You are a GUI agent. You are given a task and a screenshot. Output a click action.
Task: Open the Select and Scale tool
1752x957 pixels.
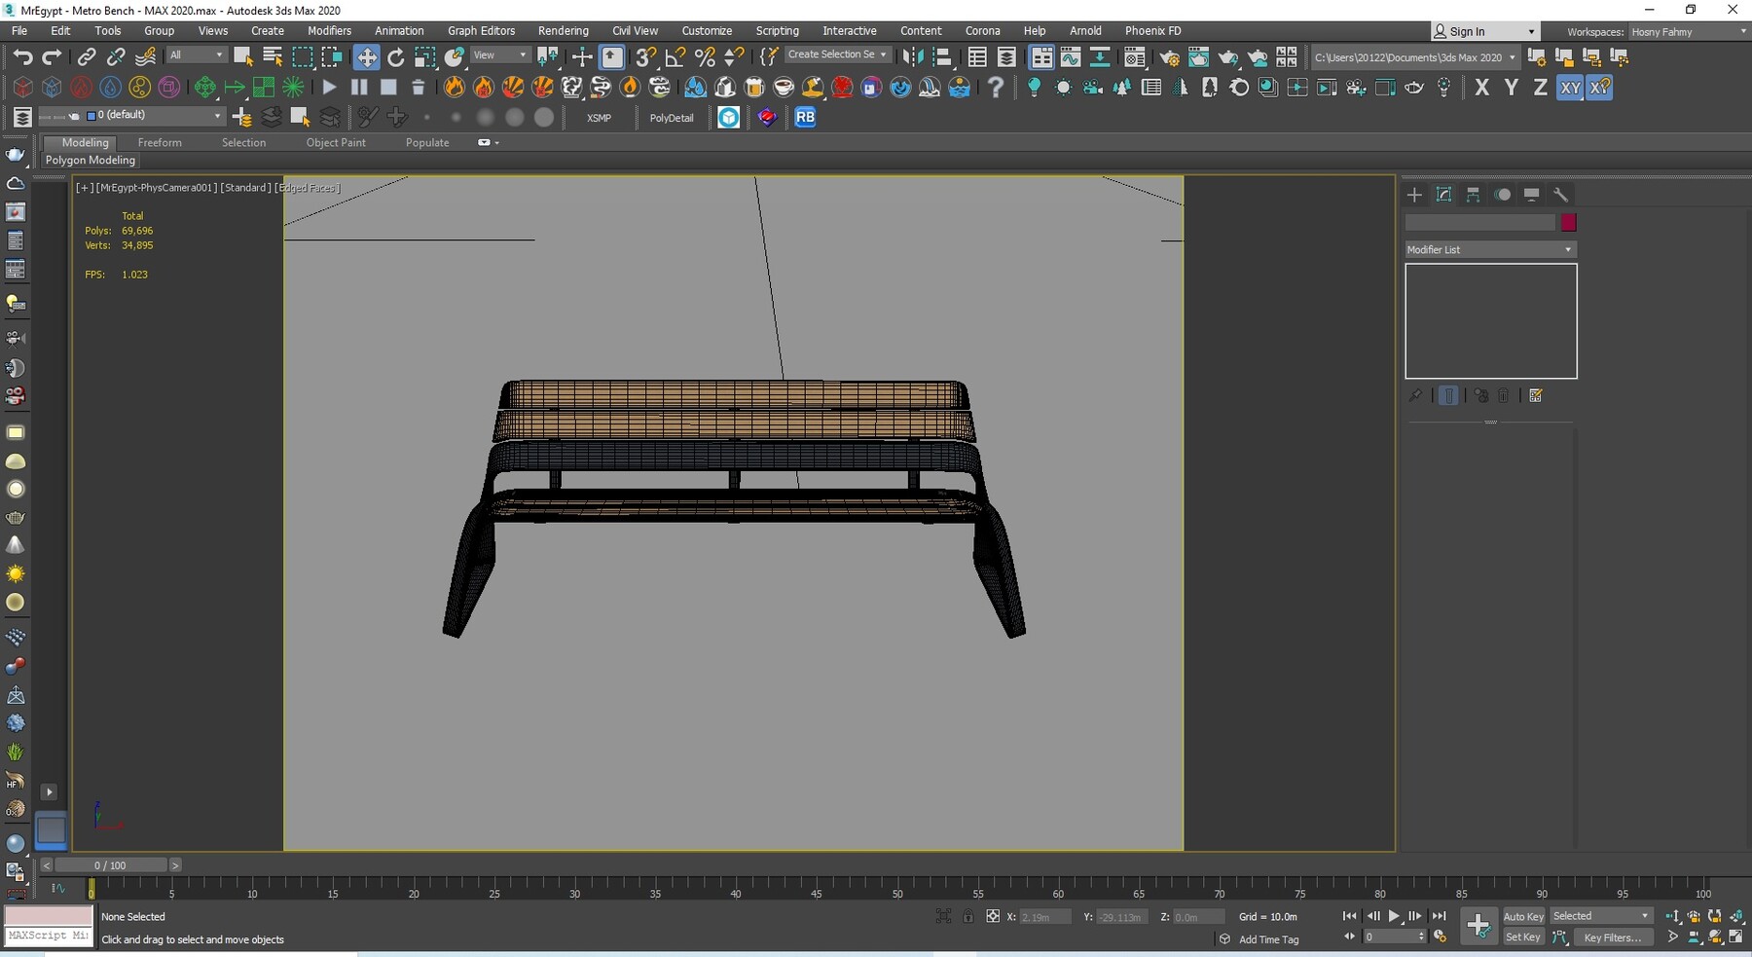(x=424, y=55)
